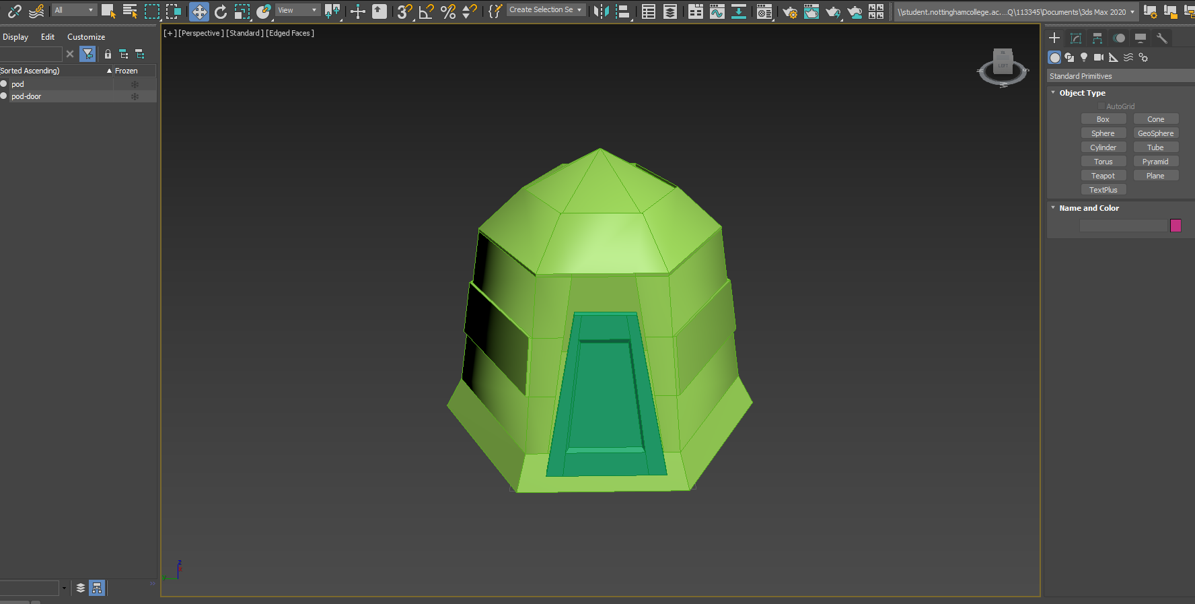Toggle frozen state for pod-door
1195x604 pixels.
pyautogui.click(x=135, y=96)
